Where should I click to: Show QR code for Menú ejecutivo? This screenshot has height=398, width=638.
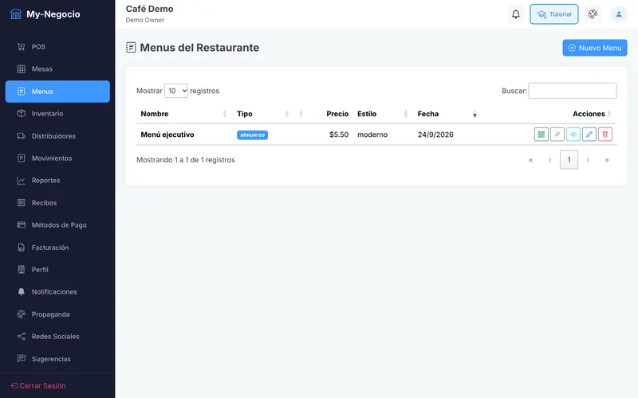click(x=542, y=135)
